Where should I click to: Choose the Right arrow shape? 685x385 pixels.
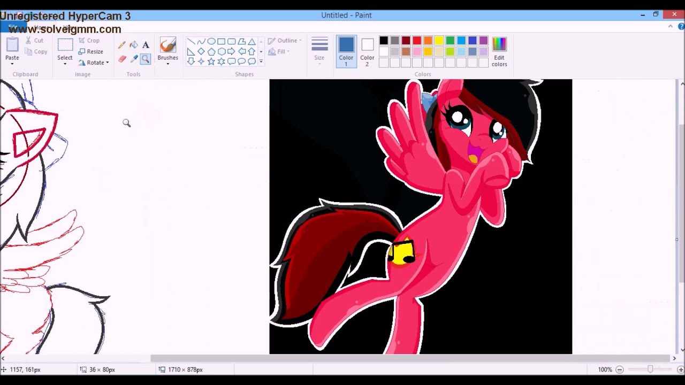pyautogui.click(x=231, y=51)
